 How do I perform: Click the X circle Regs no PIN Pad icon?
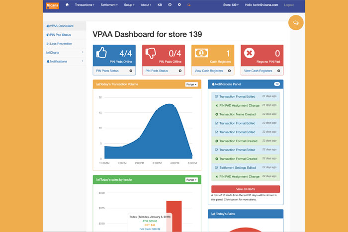[x=249, y=53]
